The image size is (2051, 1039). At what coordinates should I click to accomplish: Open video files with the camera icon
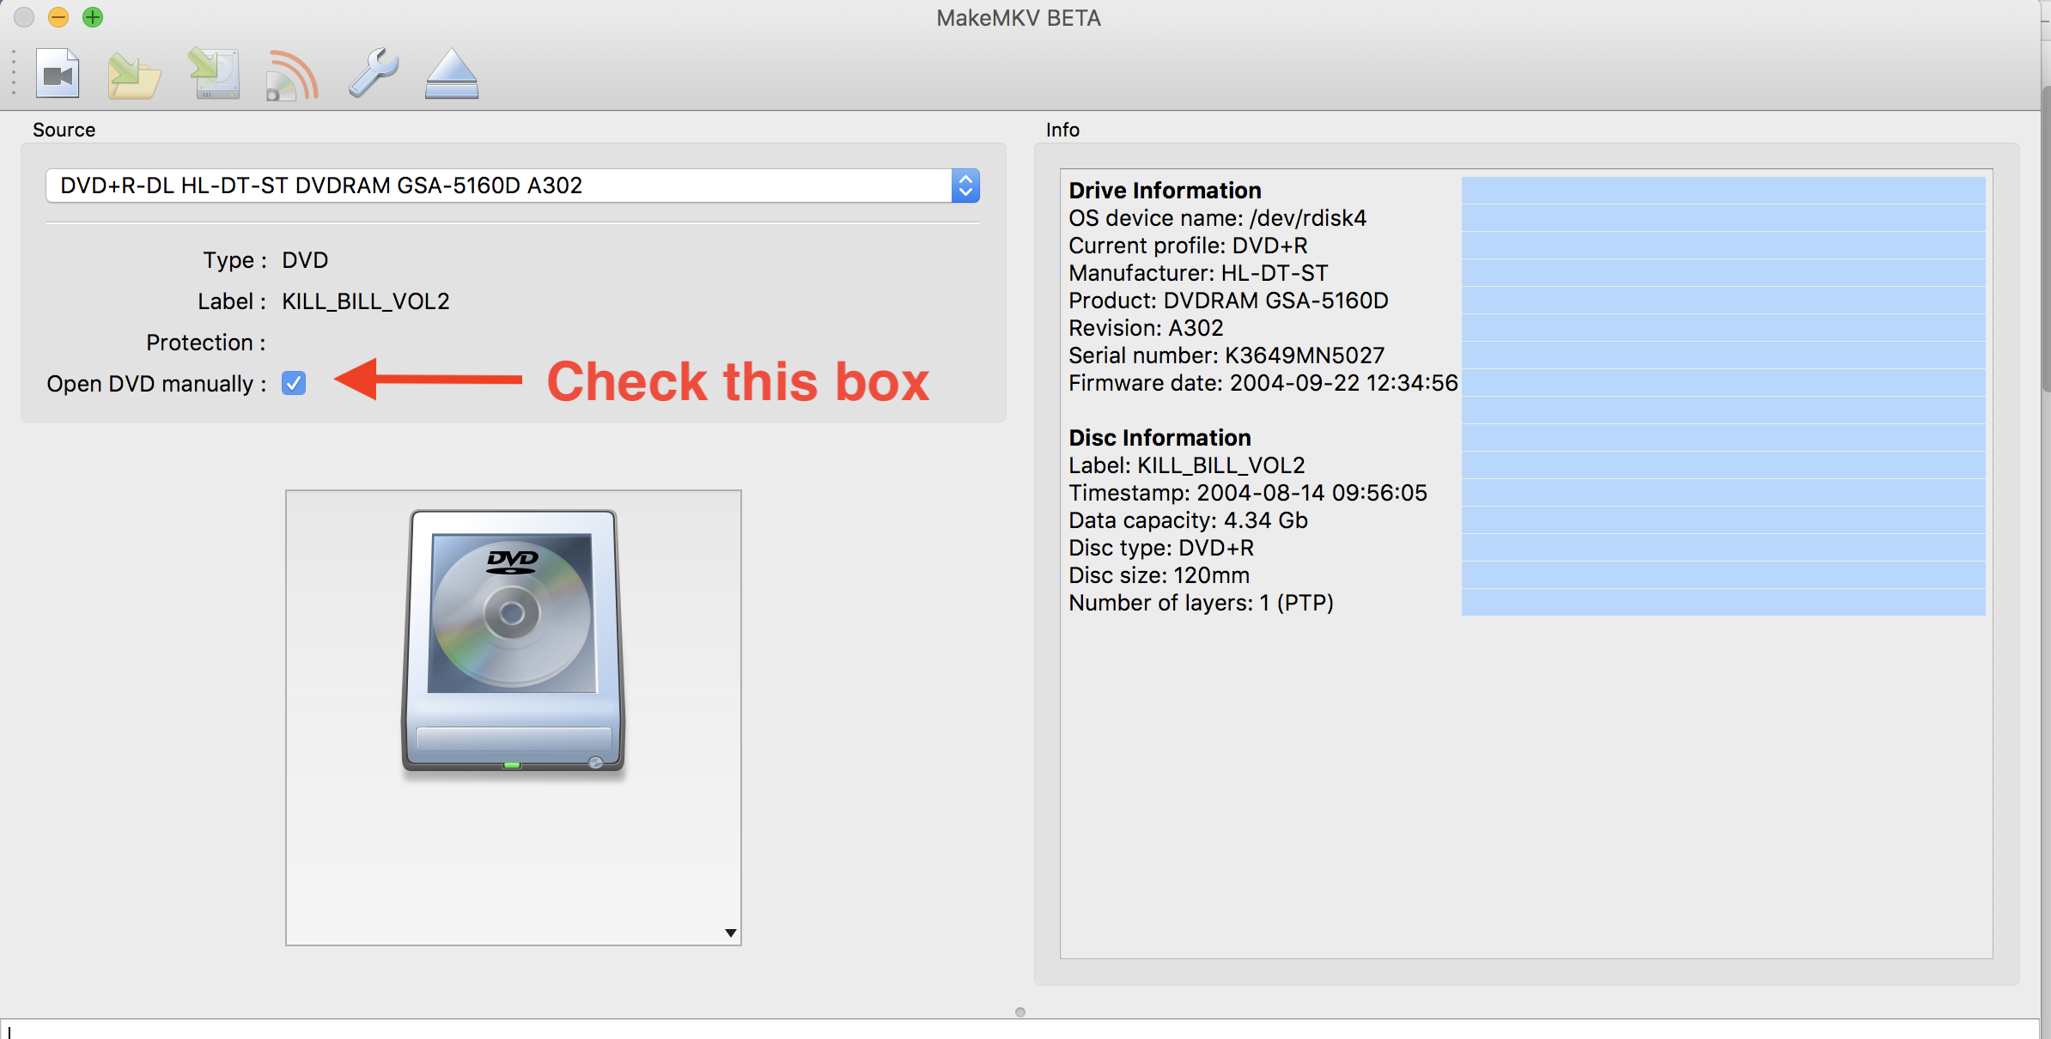coord(58,74)
